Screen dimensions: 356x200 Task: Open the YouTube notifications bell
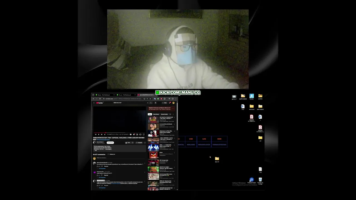click(170, 103)
